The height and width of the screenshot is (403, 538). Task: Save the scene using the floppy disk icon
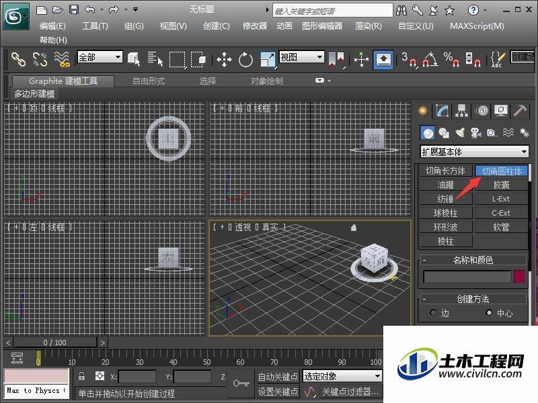(74, 9)
